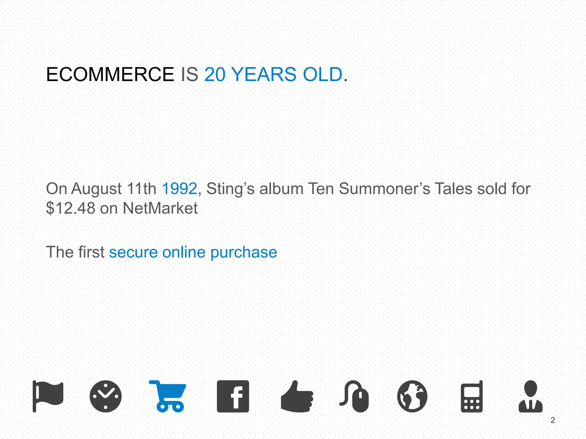This screenshot has height=439, width=586.
Task: Click the blue shopping cart icon
Action: point(169,396)
